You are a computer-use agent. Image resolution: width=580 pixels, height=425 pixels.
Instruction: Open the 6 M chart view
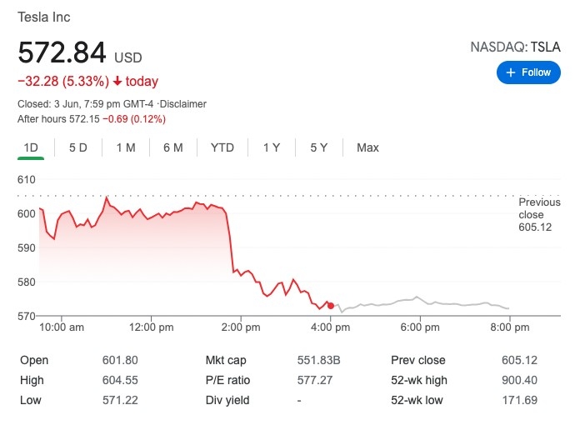tap(173, 147)
